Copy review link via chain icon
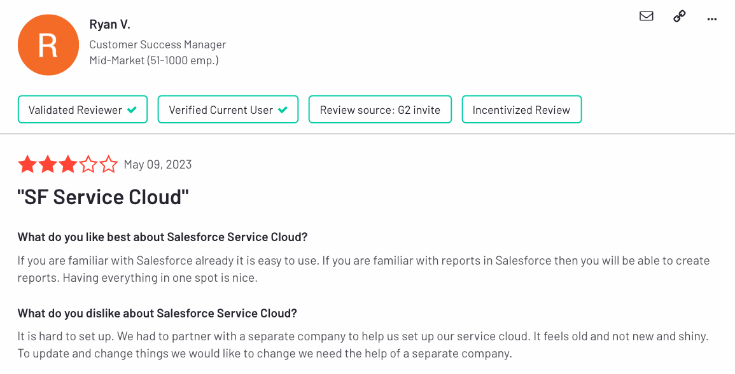The height and width of the screenshot is (374, 735). 679,17
